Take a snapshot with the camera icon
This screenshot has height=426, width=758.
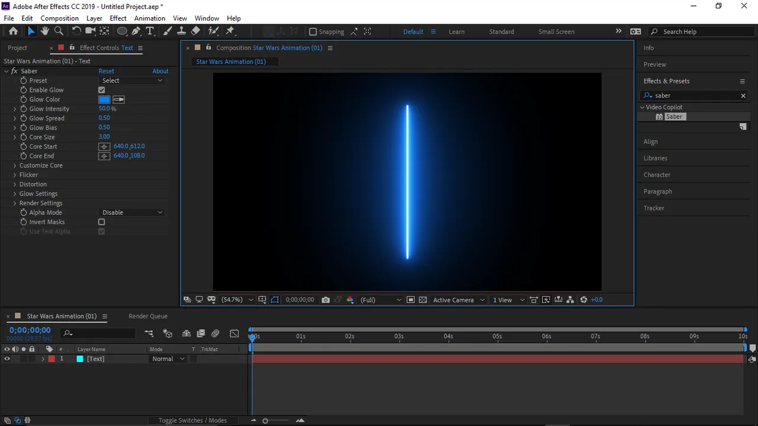pos(325,300)
